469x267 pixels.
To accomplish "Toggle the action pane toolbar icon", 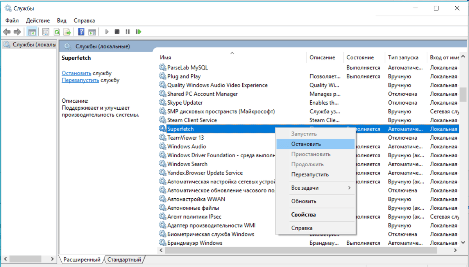I will point(92,32).
